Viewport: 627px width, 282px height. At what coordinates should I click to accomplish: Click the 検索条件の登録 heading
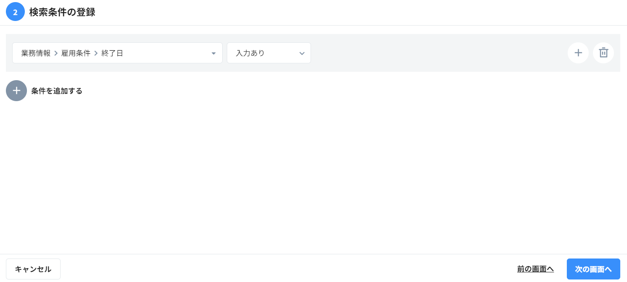point(62,12)
